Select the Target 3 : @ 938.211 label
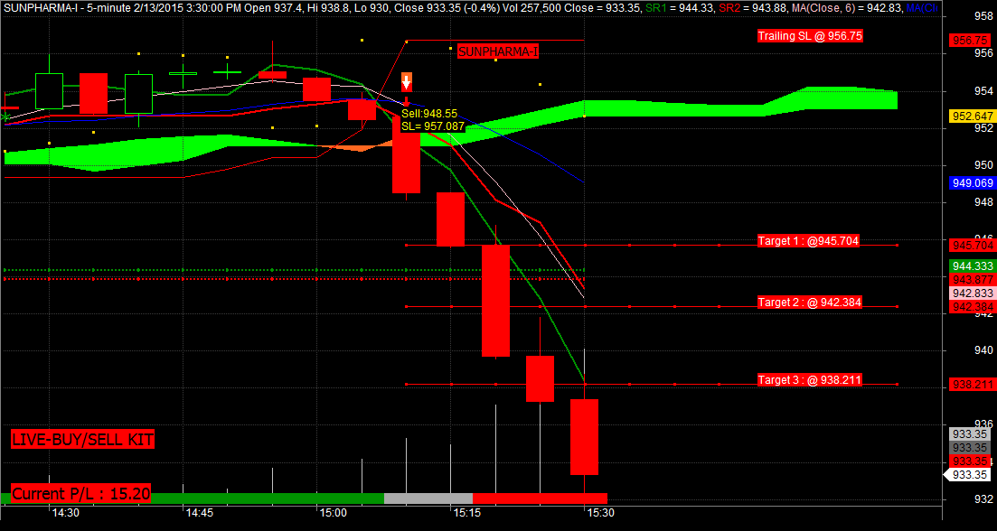Screen dimensions: 997x531 pos(810,380)
